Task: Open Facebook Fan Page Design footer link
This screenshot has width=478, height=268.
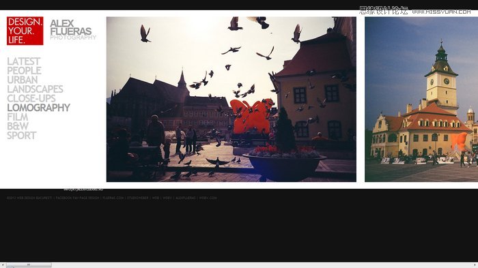Action: 77,198
